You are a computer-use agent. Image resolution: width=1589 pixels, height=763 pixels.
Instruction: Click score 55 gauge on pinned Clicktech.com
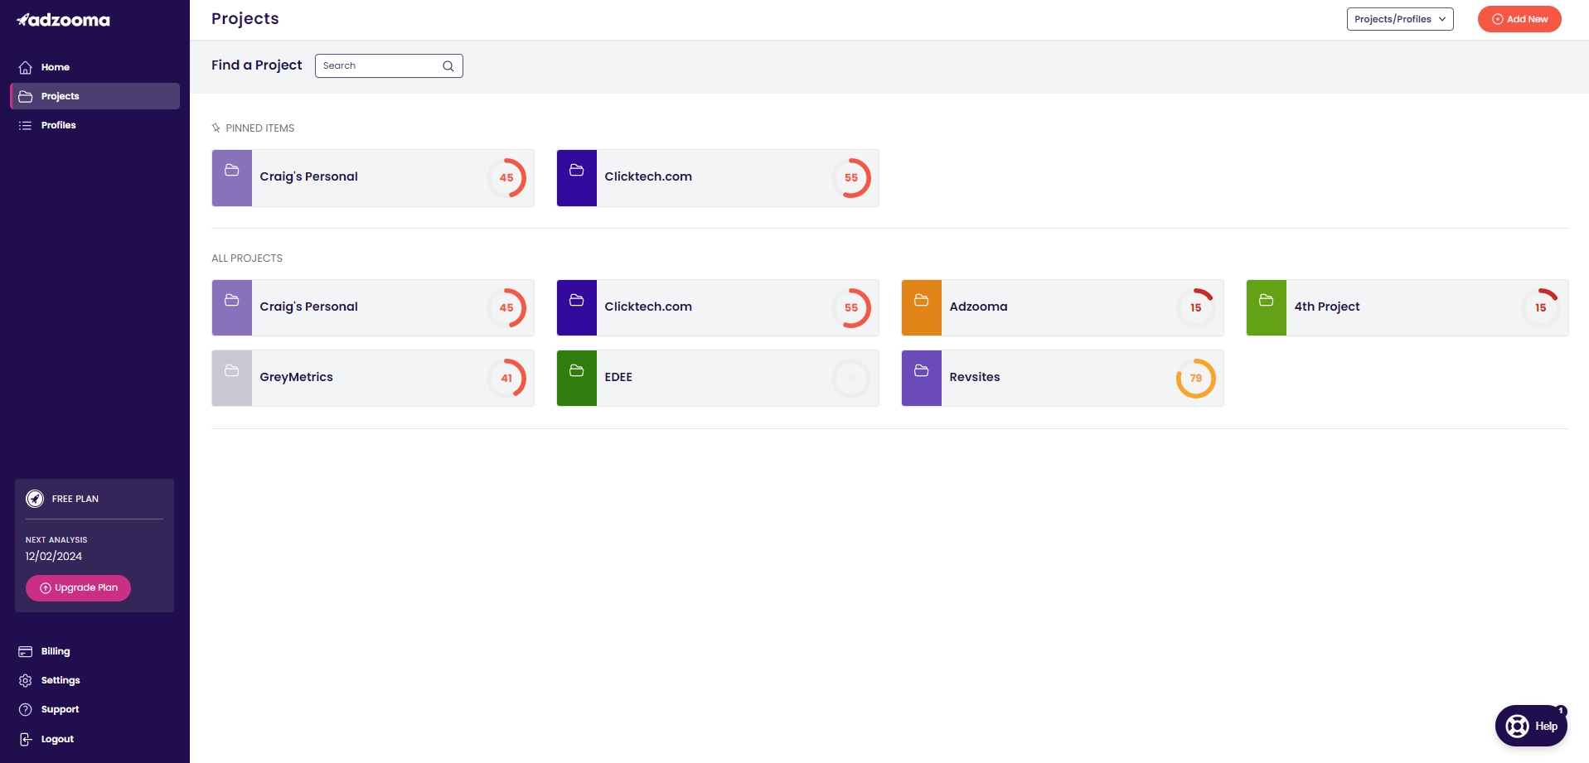pyautogui.click(x=851, y=178)
